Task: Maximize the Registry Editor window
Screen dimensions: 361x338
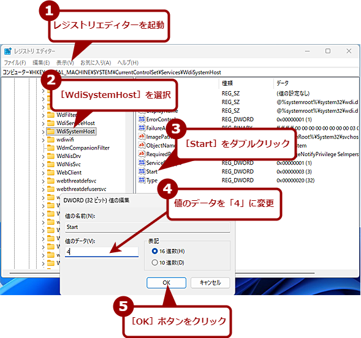Action: point(328,51)
